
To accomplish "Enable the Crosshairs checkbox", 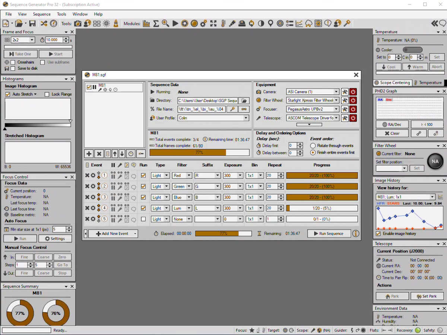I will coord(13,62).
